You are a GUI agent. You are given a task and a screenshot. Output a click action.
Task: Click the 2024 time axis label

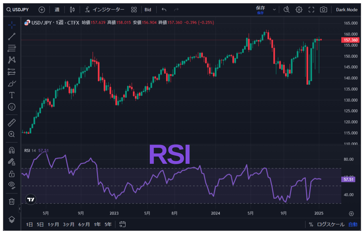pos(215,213)
